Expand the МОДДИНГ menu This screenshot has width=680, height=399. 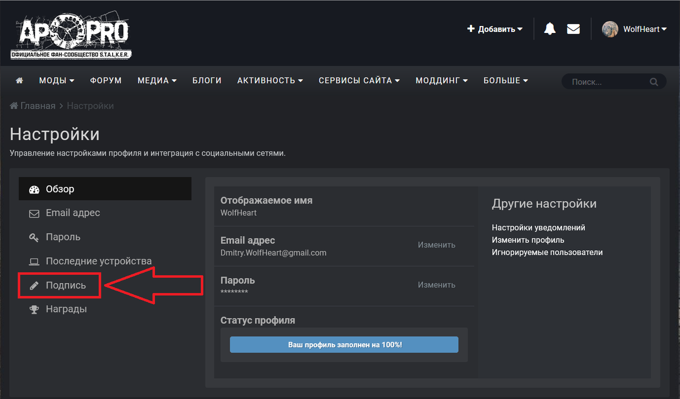point(441,81)
